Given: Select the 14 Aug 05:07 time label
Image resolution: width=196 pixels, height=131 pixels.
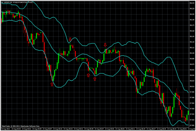Looking at the screenshot, I should [x=48, y=129].
